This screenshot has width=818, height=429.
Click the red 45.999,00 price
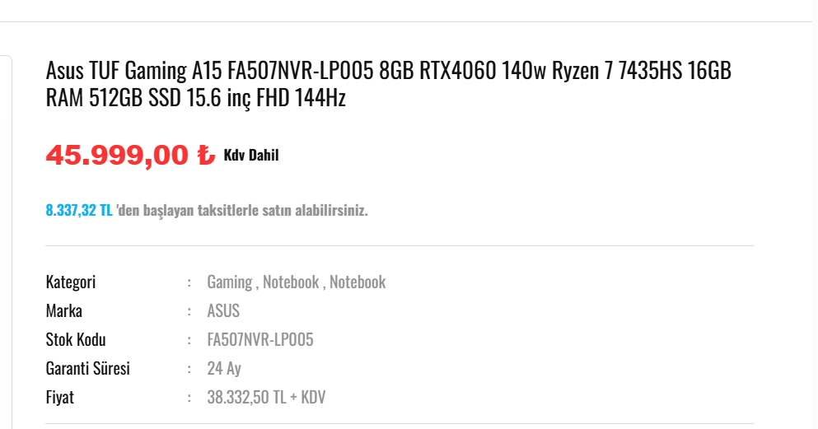[x=117, y=155]
